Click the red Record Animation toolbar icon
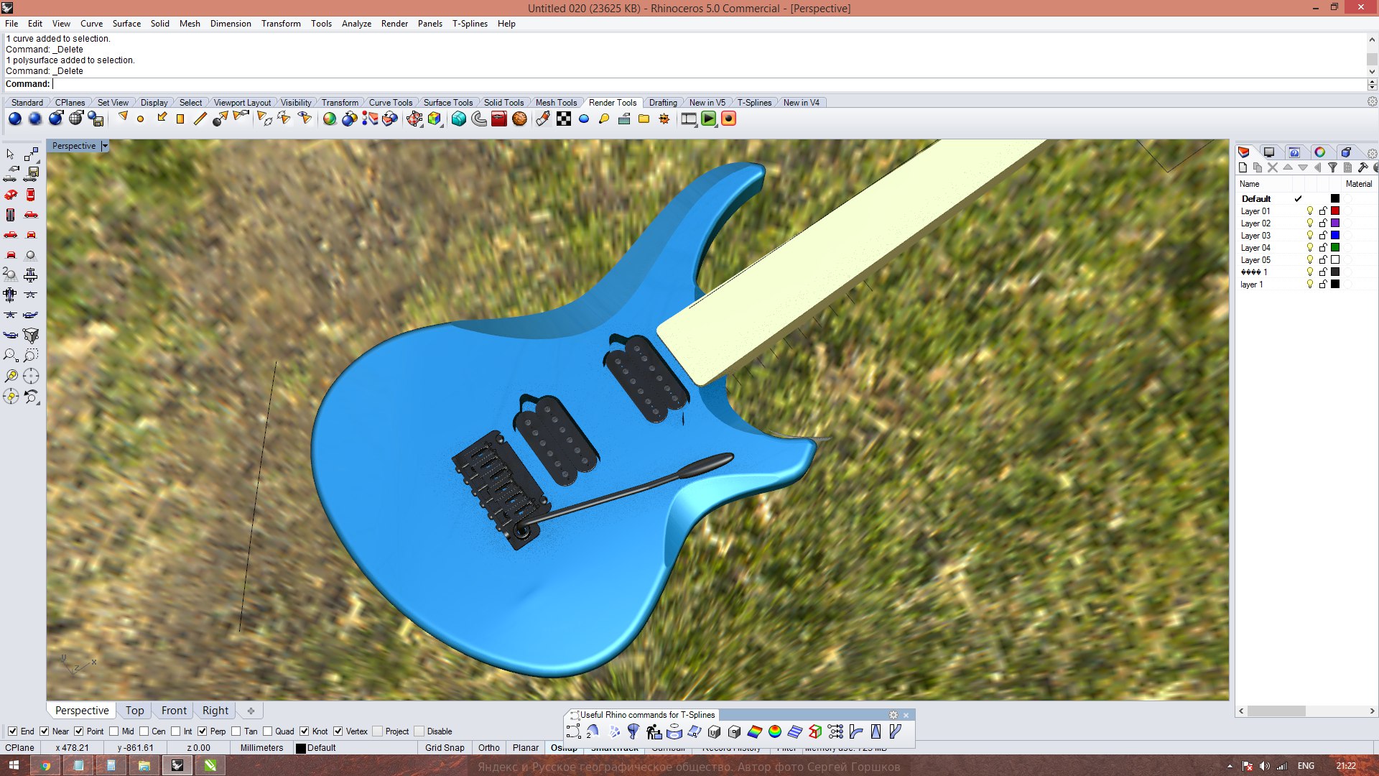This screenshot has width=1379, height=776. [728, 119]
